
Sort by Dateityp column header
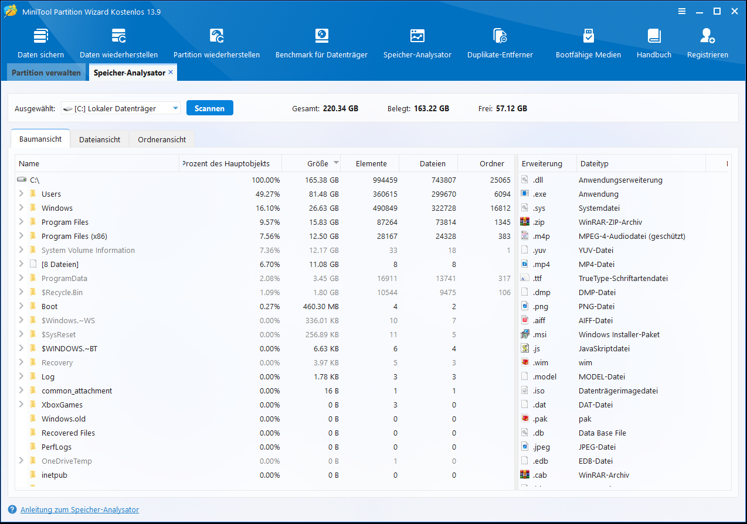tap(640, 164)
